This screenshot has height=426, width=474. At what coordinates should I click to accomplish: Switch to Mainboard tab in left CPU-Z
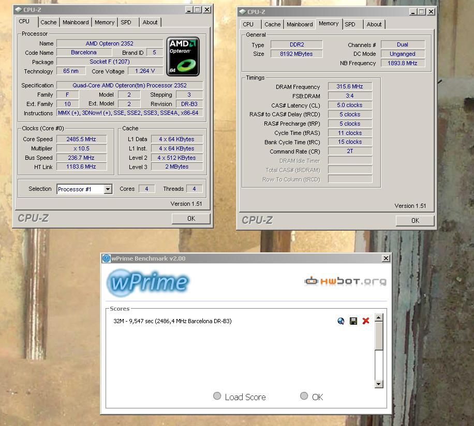point(76,22)
